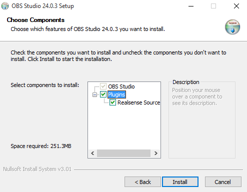Click the horizontal scrollbar thumb in components list
The height and width of the screenshot is (192, 247).
pyautogui.click(x=123, y=153)
